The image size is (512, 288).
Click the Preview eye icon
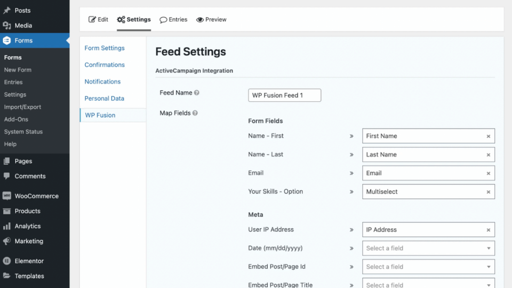pyautogui.click(x=200, y=20)
